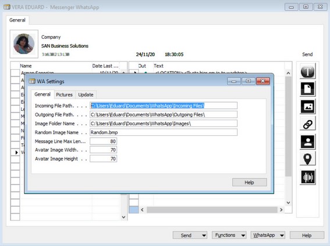
Task: Select the General tab in WA Settings
Action: [x=42, y=95]
